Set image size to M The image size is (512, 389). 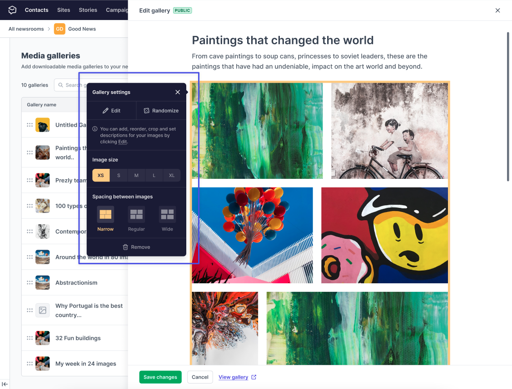click(x=136, y=175)
